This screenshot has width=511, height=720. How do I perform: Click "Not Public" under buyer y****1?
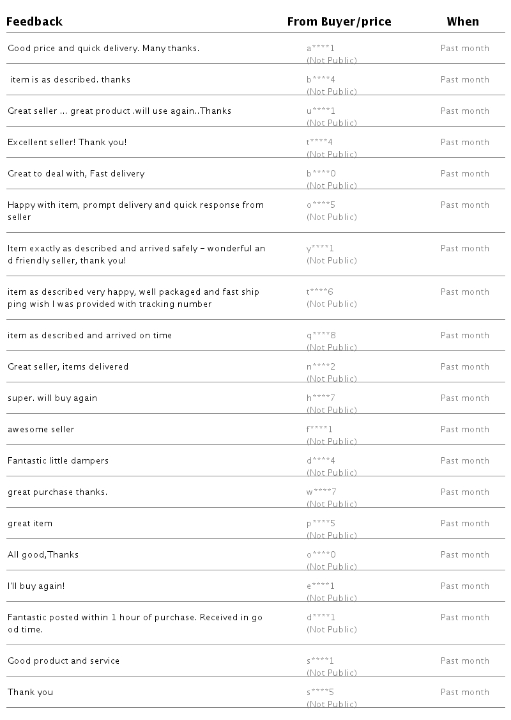pyautogui.click(x=332, y=261)
